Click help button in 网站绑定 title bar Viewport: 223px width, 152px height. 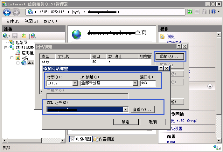tap(179, 47)
